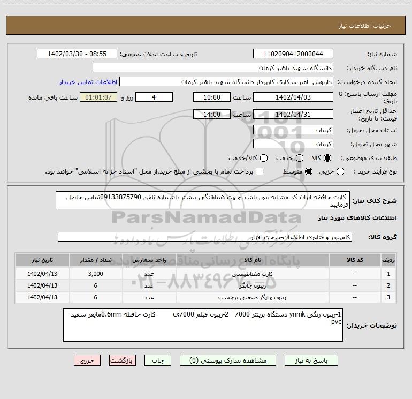This screenshot has width=412, height=399.
Task: Click the quantity cell 3,000
Action: point(96,274)
